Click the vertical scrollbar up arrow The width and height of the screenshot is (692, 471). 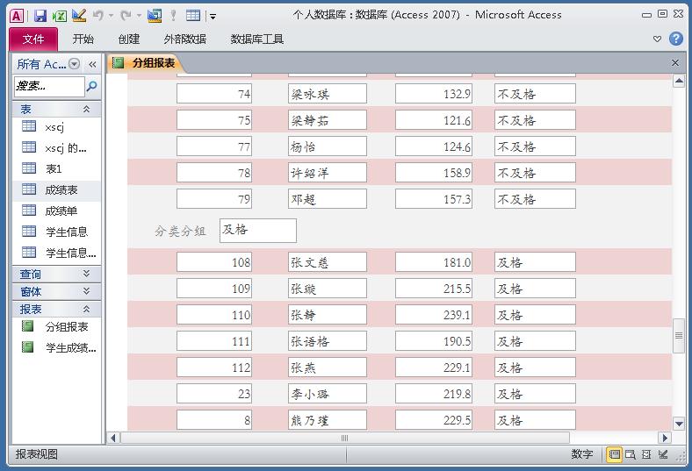(x=679, y=81)
